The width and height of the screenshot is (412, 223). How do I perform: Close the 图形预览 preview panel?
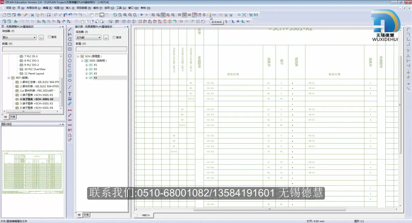click(x=63, y=124)
